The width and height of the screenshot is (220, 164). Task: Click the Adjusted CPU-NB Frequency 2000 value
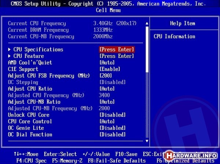pyautogui.click(x=104, y=108)
